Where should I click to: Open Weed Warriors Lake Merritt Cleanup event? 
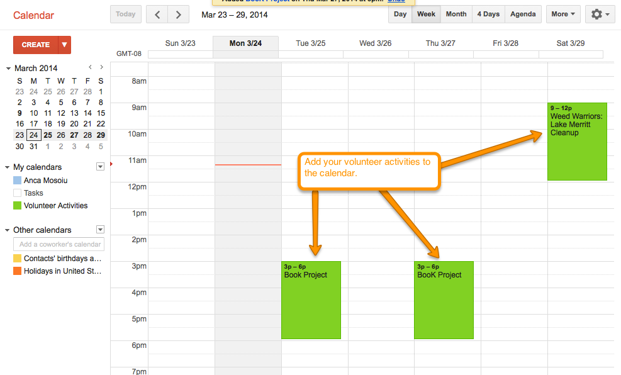pyautogui.click(x=577, y=142)
